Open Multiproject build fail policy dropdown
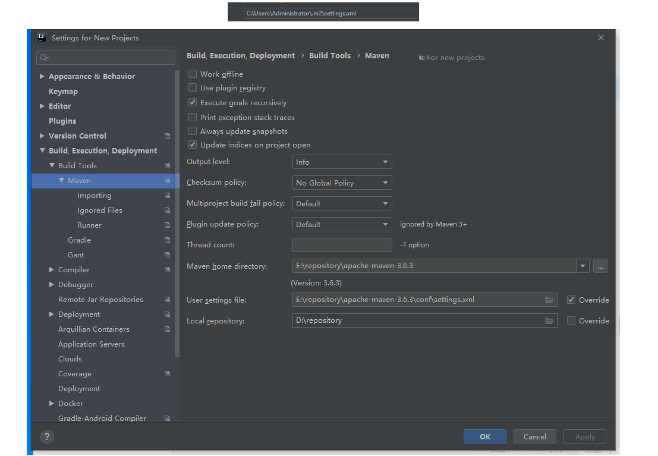658x456 pixels. [x=342, y=204]
